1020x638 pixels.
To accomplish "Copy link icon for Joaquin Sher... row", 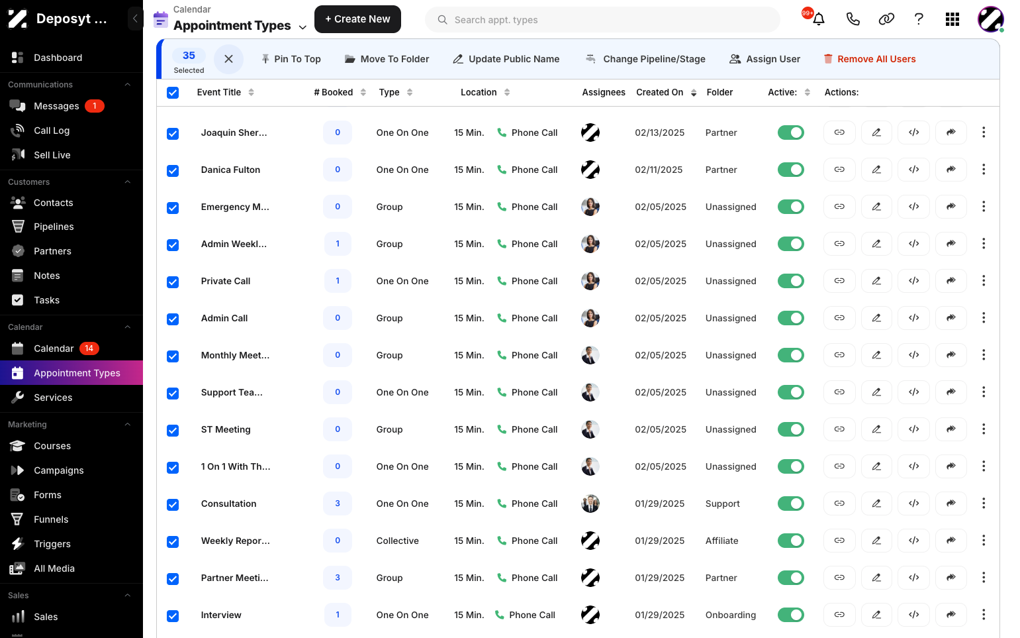I will (839, 133).
